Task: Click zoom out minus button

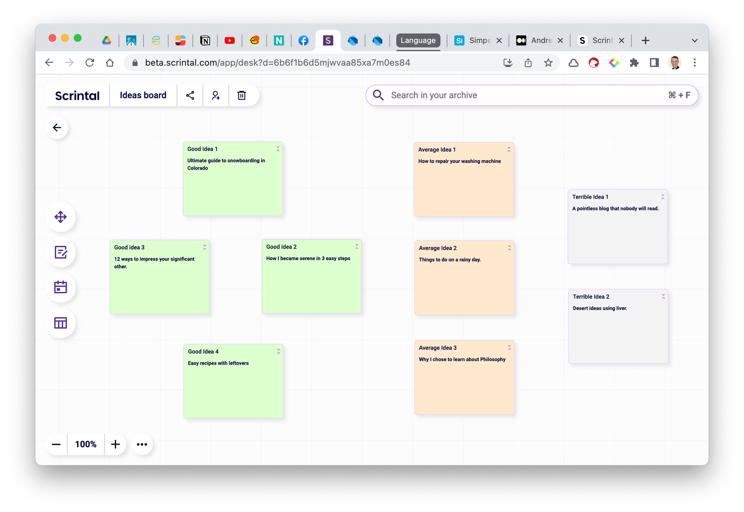Action: tap(56, 444)
